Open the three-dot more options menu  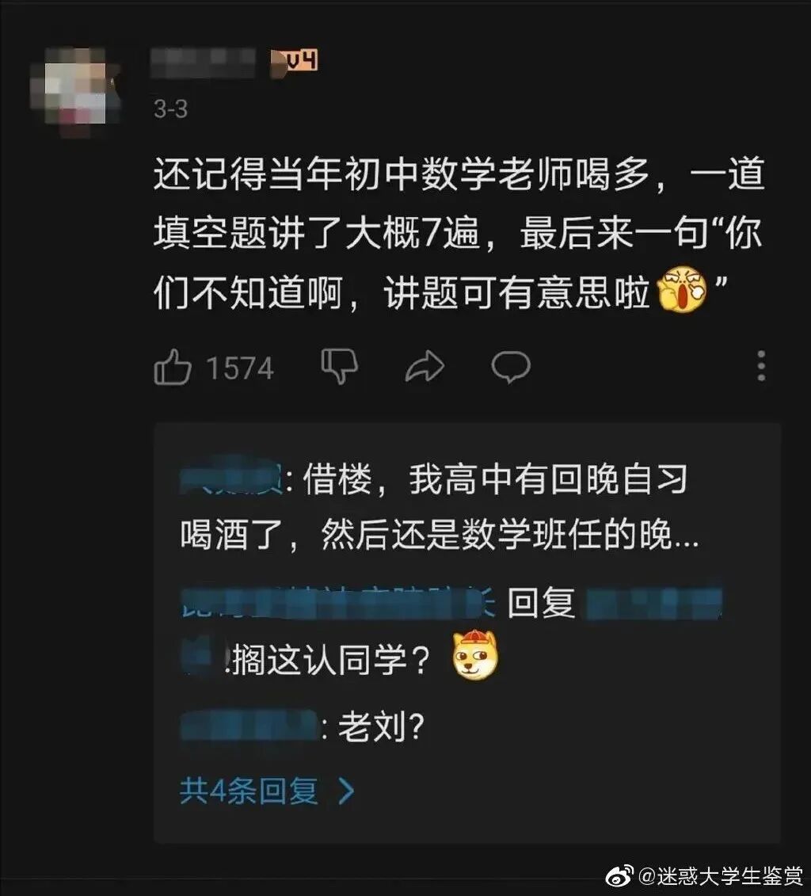pyautogui.click(x=761, y=366)
